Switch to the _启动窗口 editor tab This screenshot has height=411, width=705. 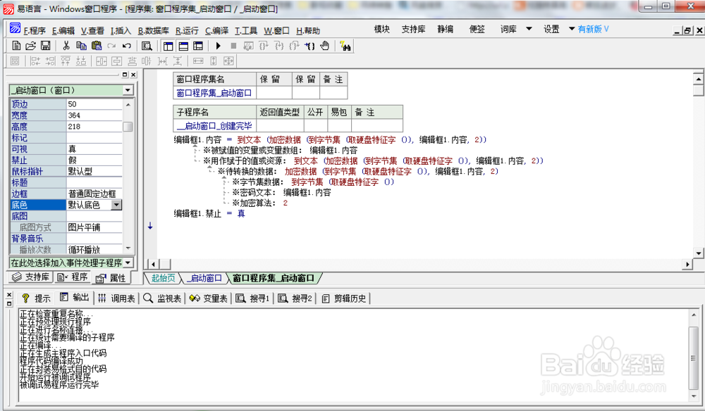tap(204, 278)
